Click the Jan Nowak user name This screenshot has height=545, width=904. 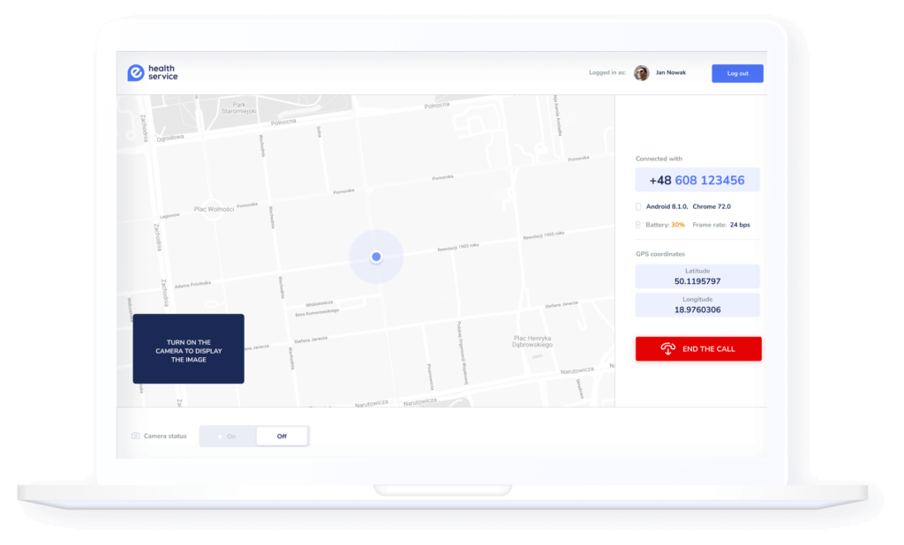pyautogui.click(x=671, y=72)
